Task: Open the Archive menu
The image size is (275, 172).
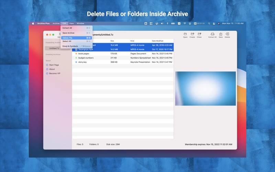Action: coord(56,23)
